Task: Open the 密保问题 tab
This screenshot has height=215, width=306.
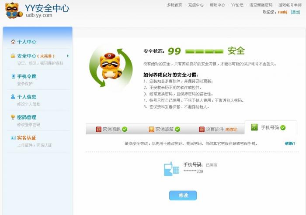Action: point(111,129)
